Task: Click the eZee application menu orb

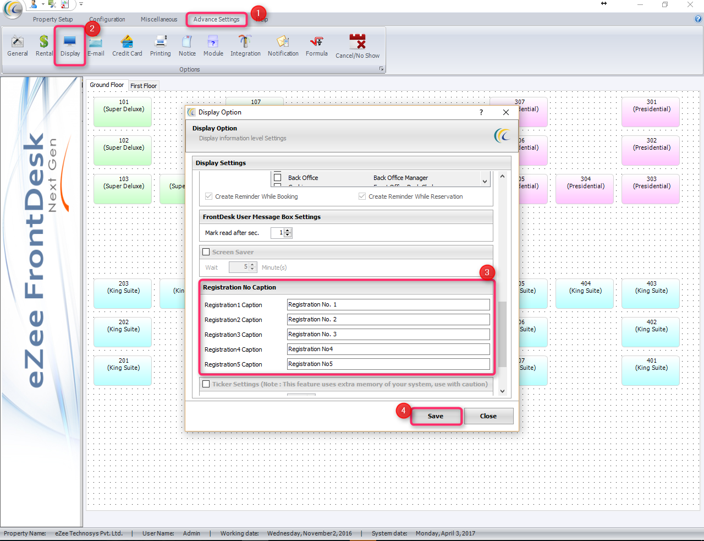Action: point(13,9)
